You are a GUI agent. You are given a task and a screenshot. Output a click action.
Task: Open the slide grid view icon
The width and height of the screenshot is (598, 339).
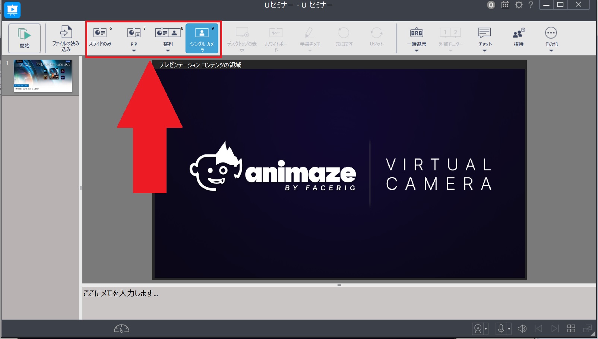tap(571, 329)
